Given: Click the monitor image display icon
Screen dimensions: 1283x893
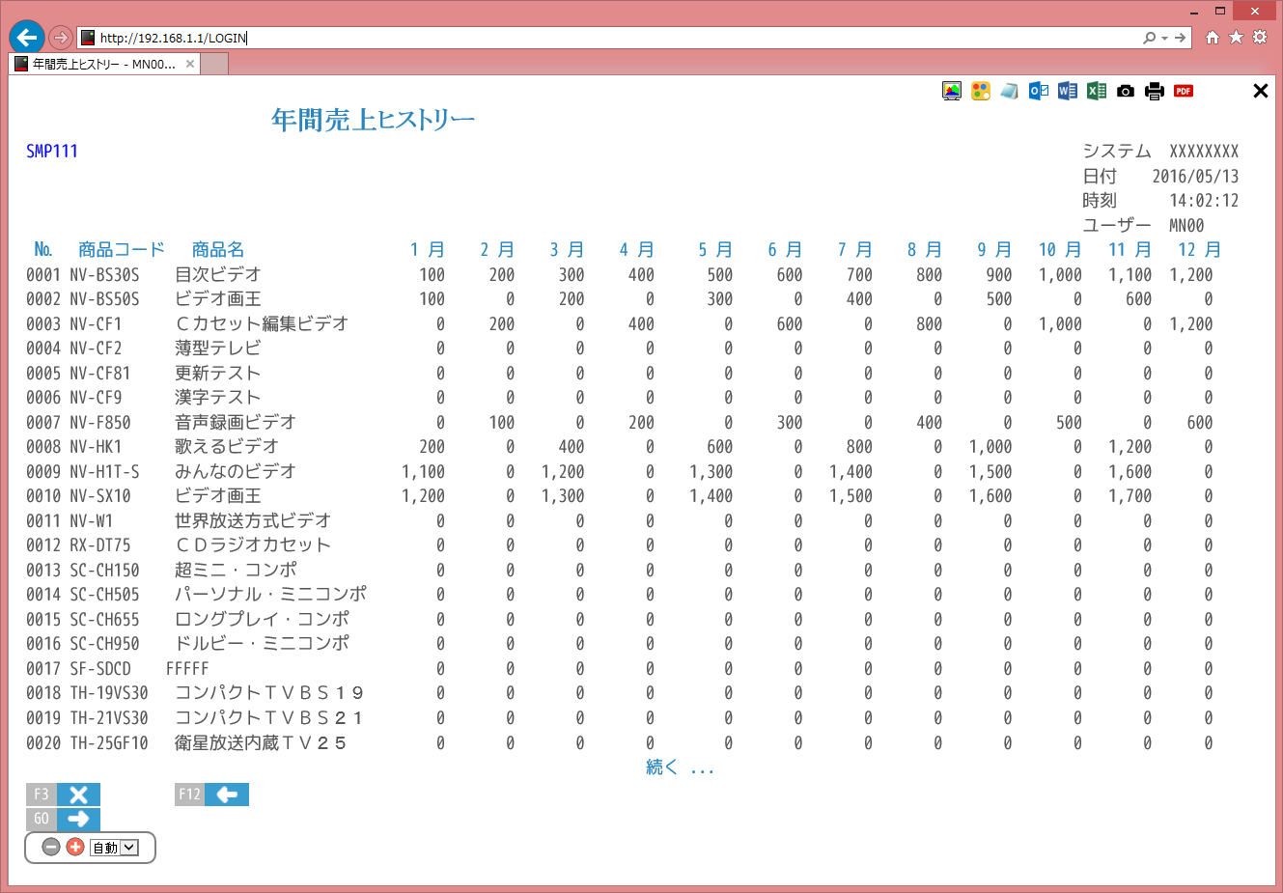Looking at the screenshot, I should [x=952, y=91].
